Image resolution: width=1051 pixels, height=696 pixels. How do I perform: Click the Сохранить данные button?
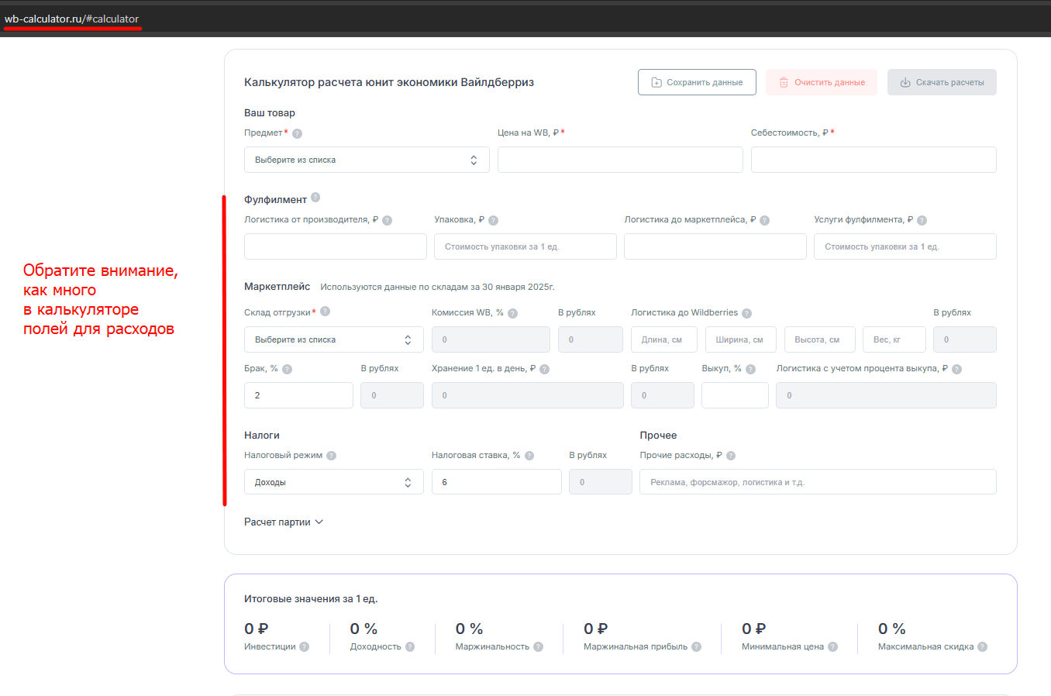point(697,82)
